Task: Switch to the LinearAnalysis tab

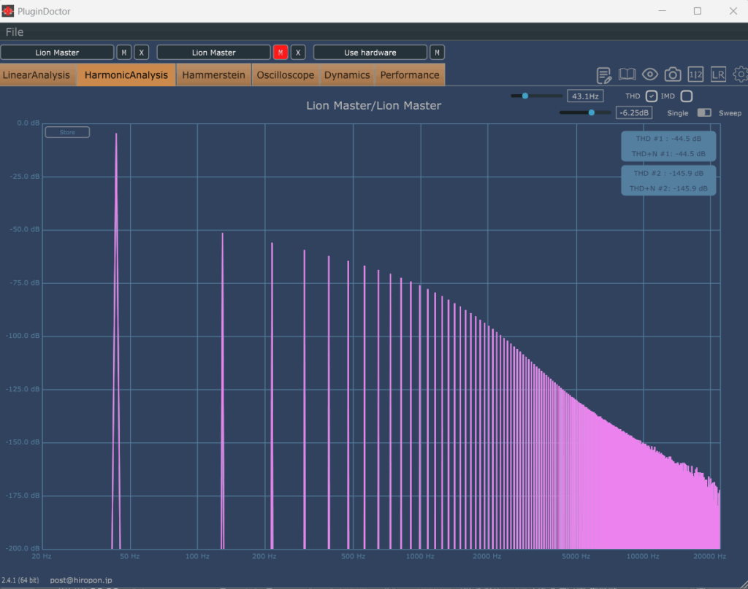Action: pos(37,75)
